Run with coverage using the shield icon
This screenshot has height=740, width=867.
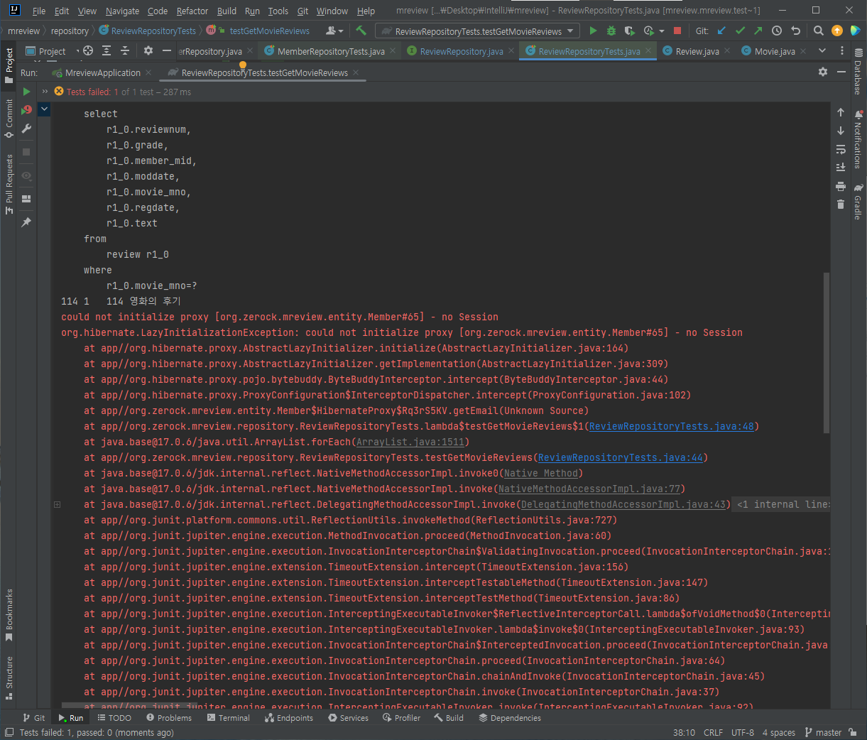[x=629, y=31]
